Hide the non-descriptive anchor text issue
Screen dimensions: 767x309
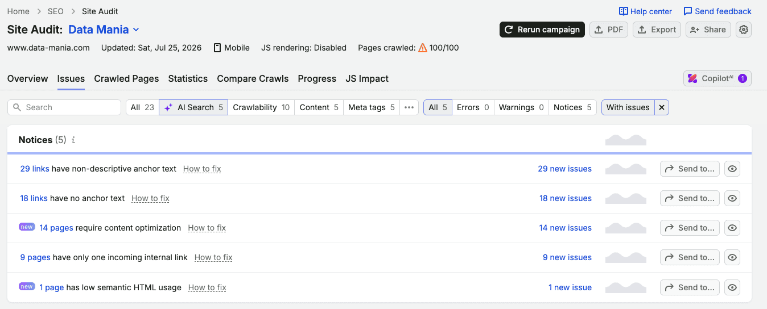pos(732,169)
